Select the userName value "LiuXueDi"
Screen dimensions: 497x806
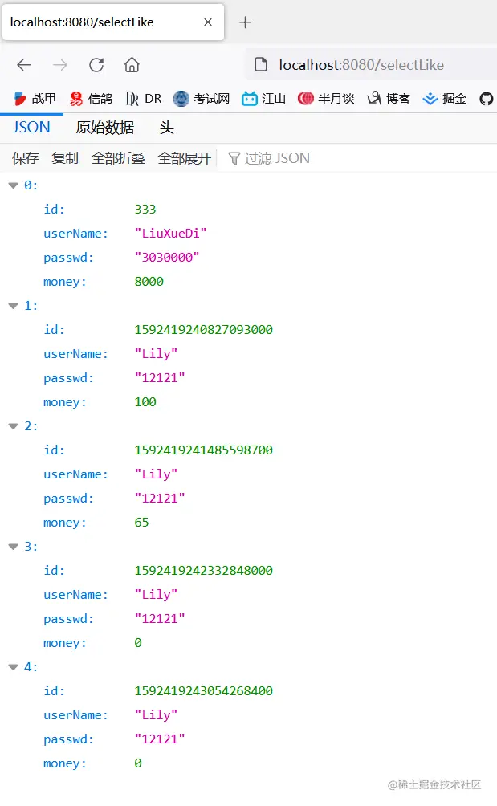[171, 234]
